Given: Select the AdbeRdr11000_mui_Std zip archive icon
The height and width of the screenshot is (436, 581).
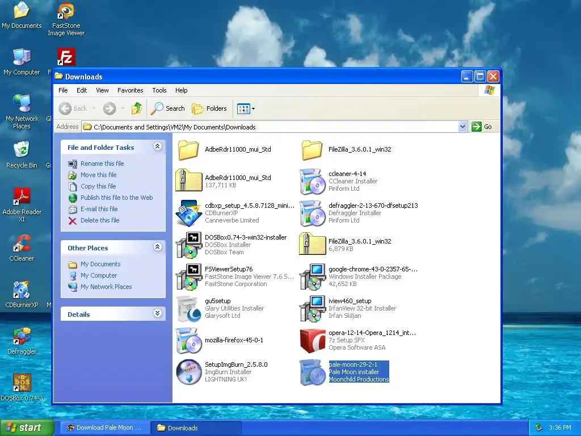Looking at the screenshot, I should tap(188, 181).
